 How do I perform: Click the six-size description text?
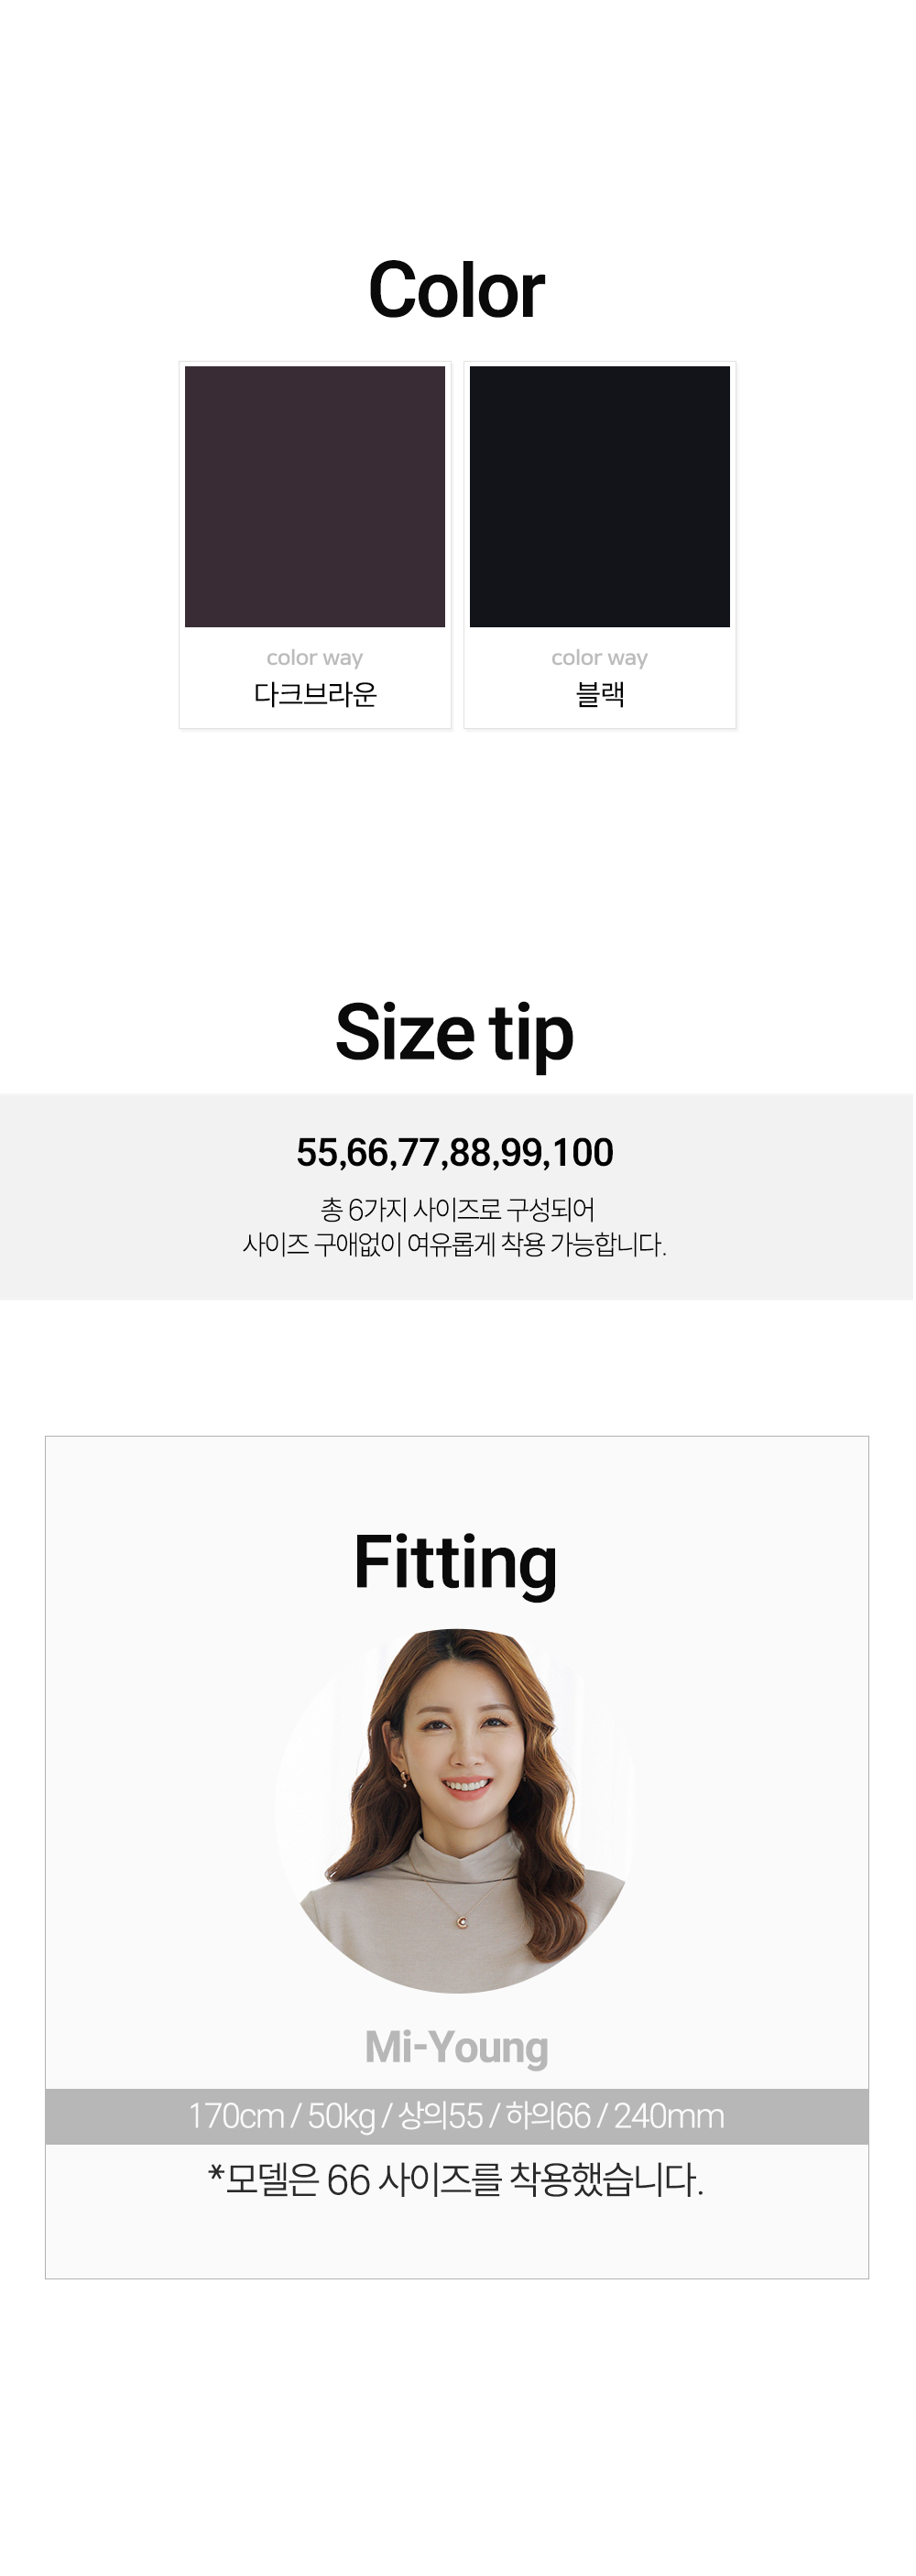(455, 1227)
